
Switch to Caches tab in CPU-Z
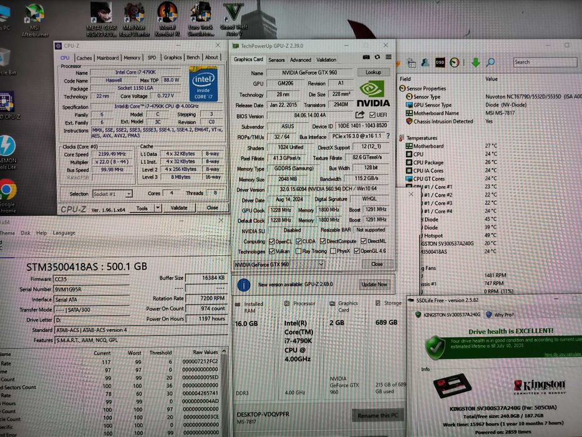click(x=84, y=58)
